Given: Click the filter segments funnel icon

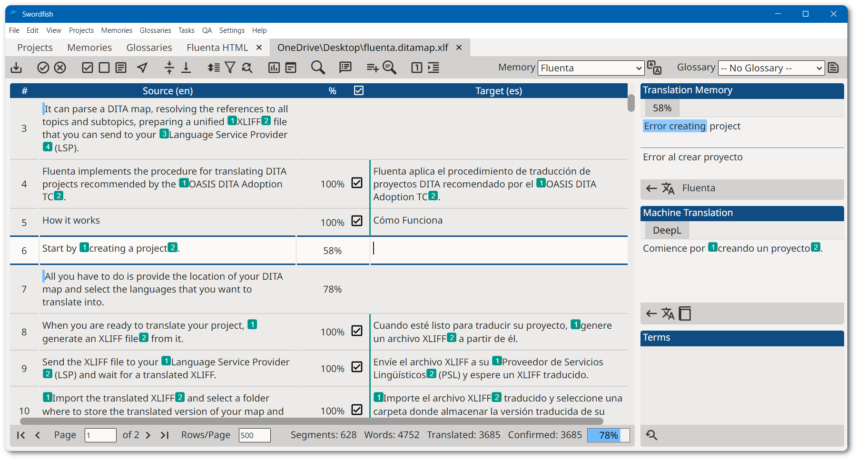Looking at the screenshot, I should [x=230, y=68].
